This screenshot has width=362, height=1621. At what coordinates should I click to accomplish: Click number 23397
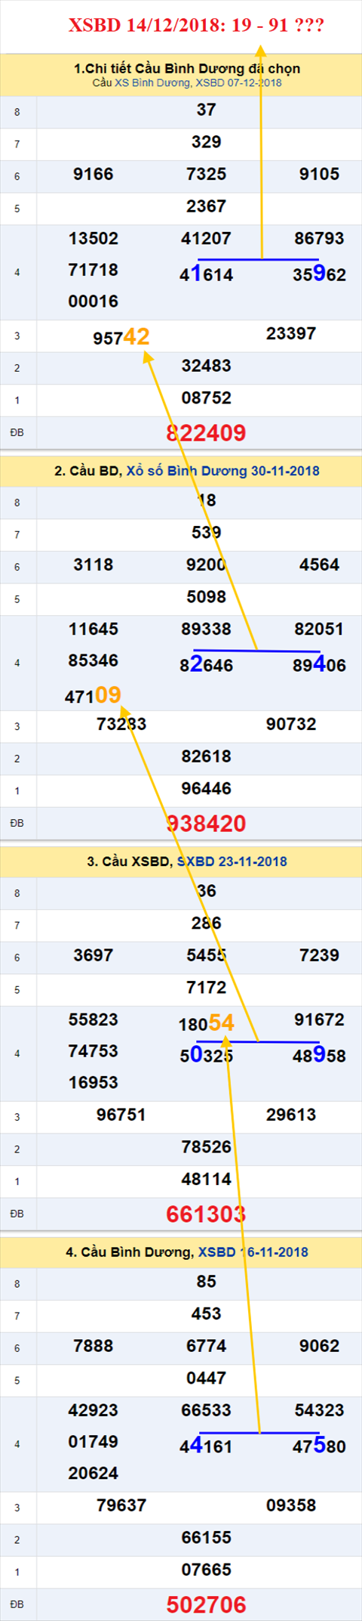[x=291, y=333]
